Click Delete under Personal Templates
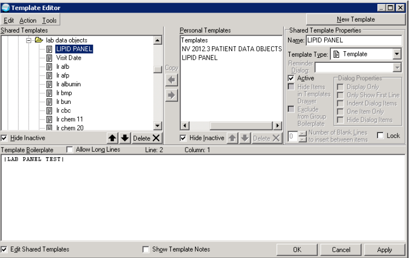The width and height of the screenshot is (409, 258). (267, 138)
